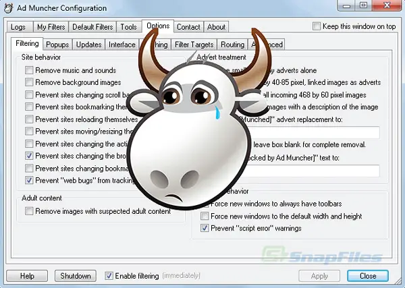Image resolution: width=405 pixels, height=288 pixels.
Task: Enable Remove images with suspected adult content
Action: coord(29,211)
